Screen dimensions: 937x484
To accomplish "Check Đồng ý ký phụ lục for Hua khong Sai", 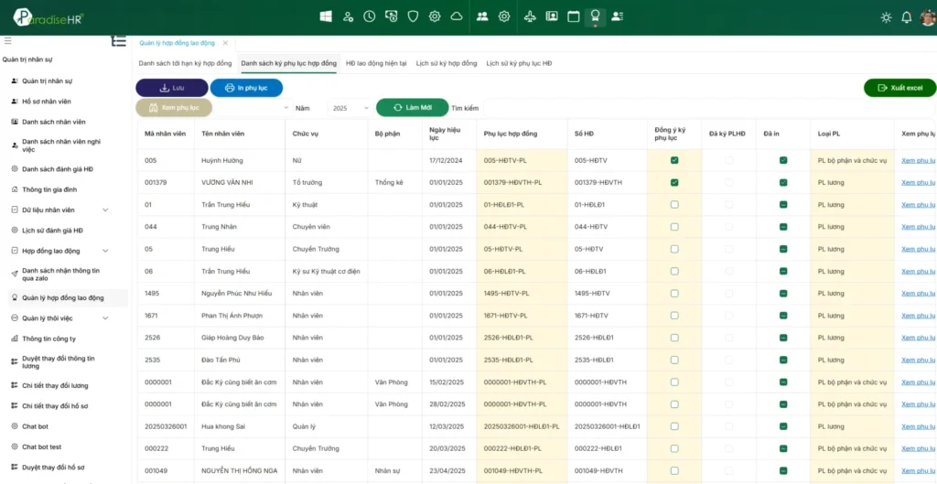I will [674, 426].
